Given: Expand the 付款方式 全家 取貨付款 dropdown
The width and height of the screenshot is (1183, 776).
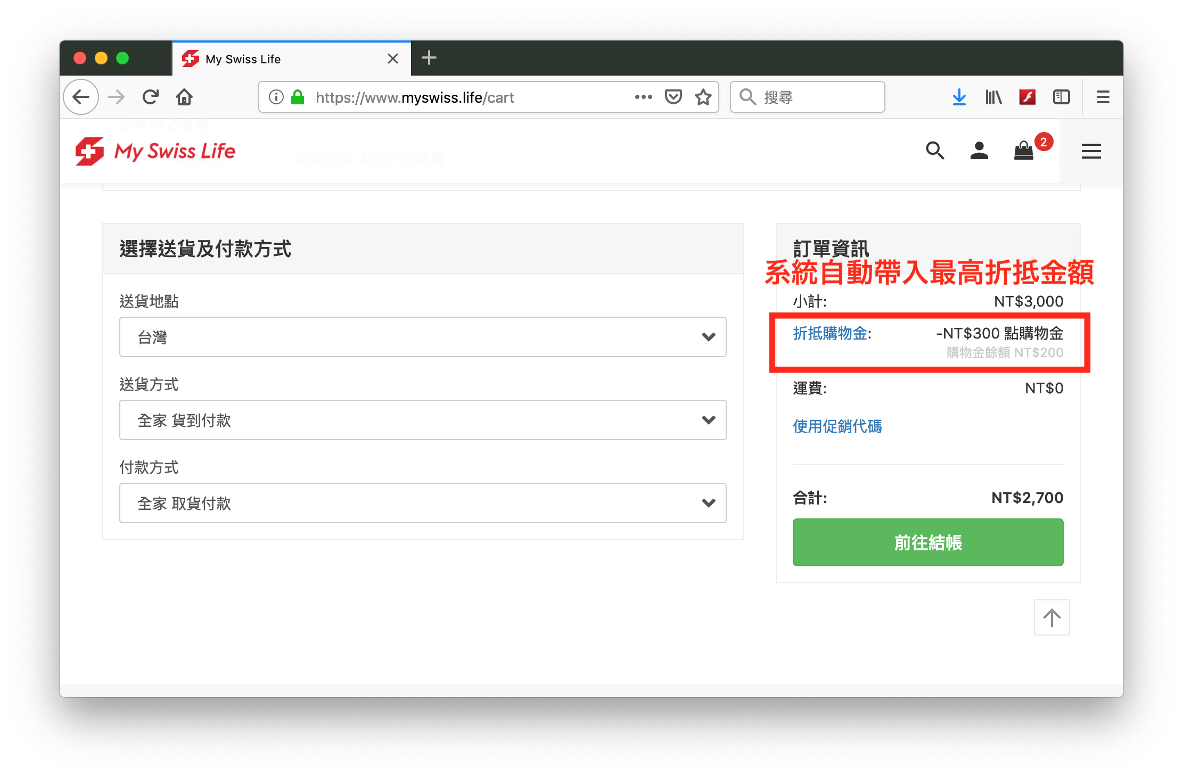Looking at the screenshot, I should [423, 503].
